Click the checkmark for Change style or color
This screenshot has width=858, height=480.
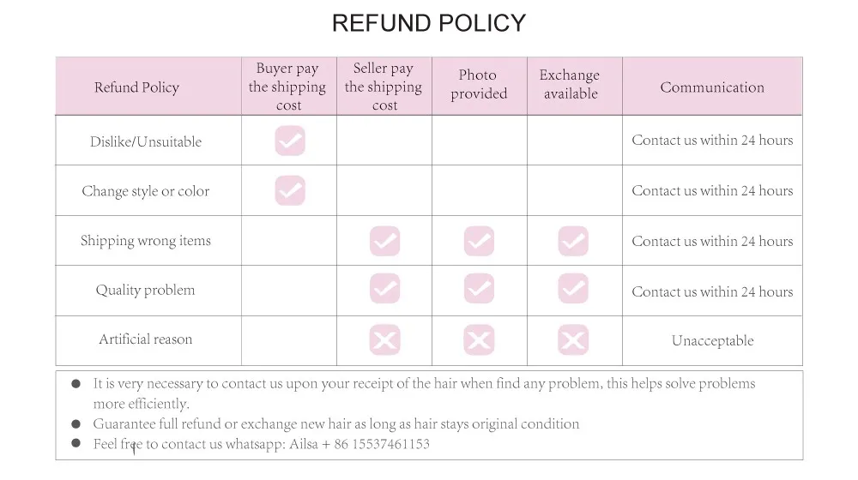pos(290,190)
